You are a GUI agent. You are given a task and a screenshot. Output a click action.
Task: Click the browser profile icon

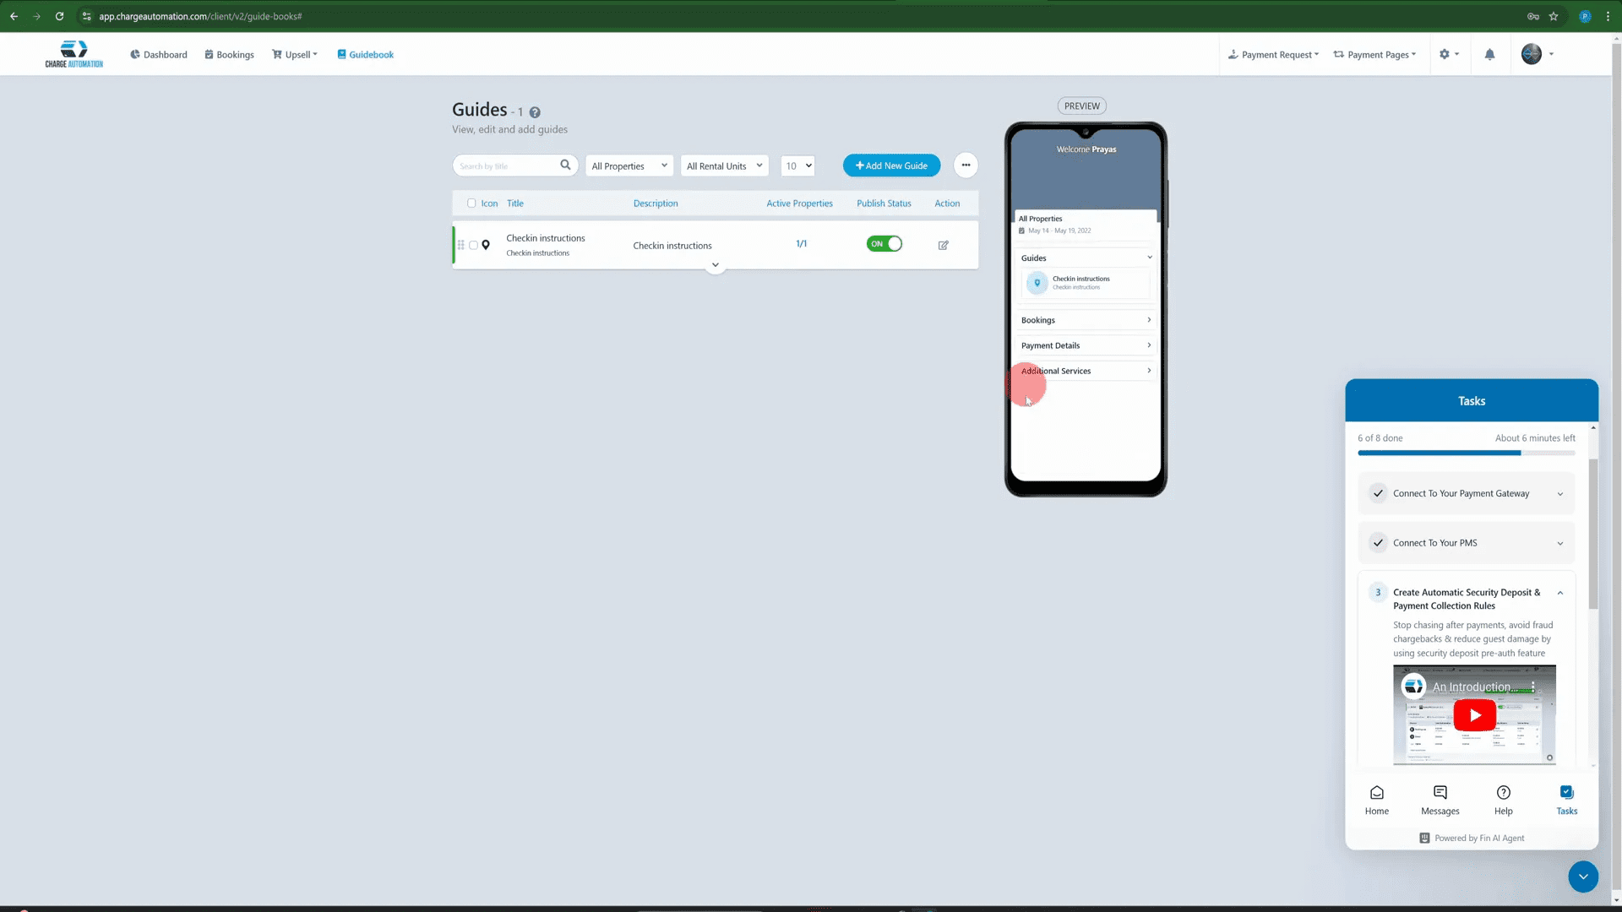(1585, 16)
